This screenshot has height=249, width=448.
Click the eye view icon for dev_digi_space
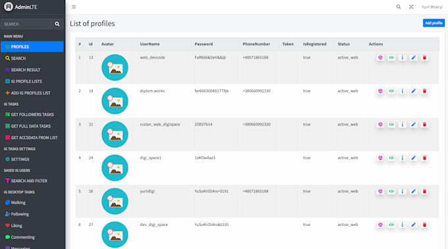391,225
